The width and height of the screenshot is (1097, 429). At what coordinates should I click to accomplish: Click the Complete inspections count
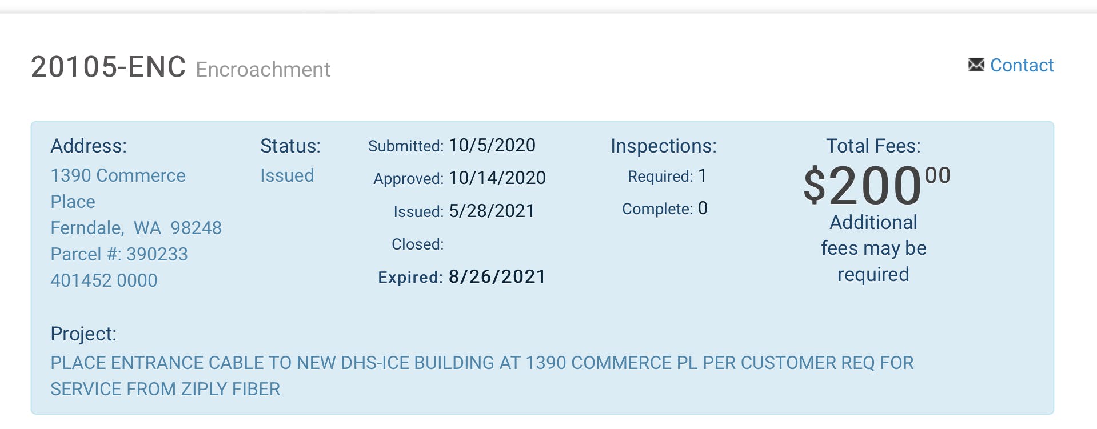click(x=703, y=208)
